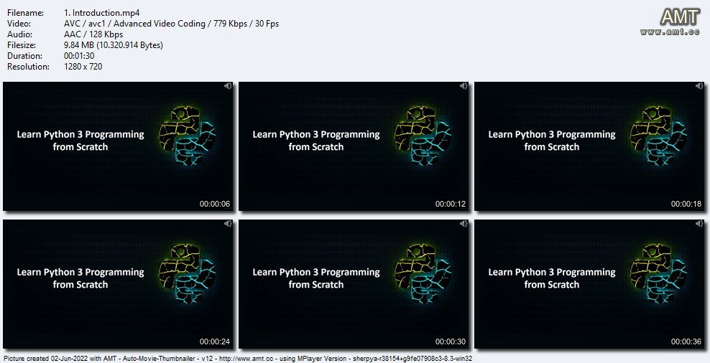
Task: Click the speaker icon on the 00:00:30 frame
Action: (464, 224)
